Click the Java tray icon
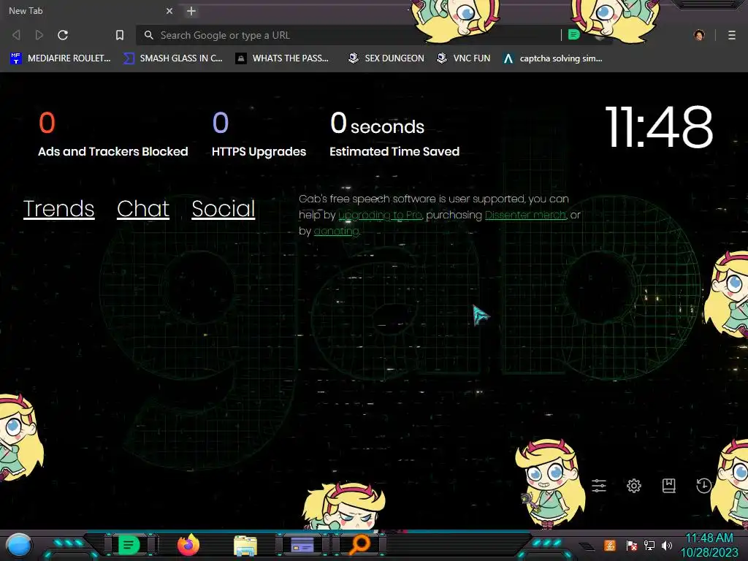 click(x=610, y=546)
